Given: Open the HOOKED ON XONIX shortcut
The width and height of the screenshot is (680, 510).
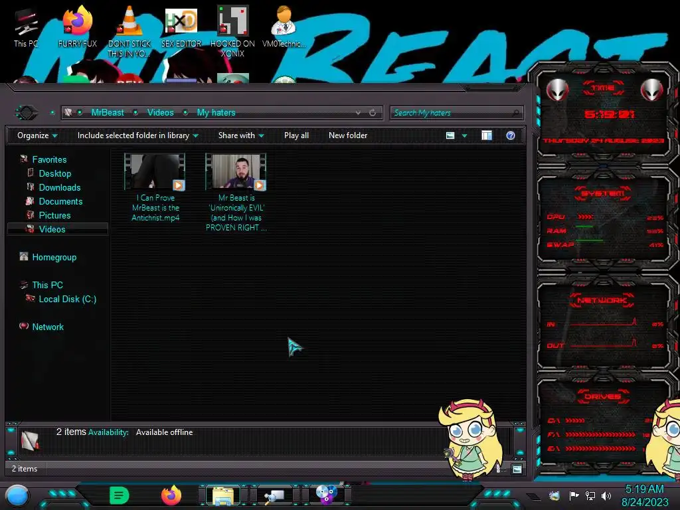Looking at the screenshot, I should [x=232, y=31].
